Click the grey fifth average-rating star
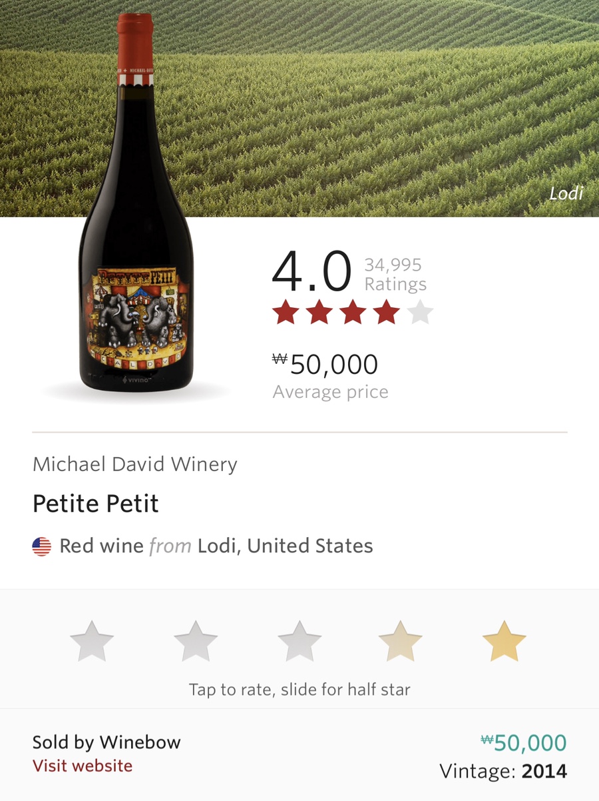The width and height of the screenshot is (599, 801). point(420,312)
